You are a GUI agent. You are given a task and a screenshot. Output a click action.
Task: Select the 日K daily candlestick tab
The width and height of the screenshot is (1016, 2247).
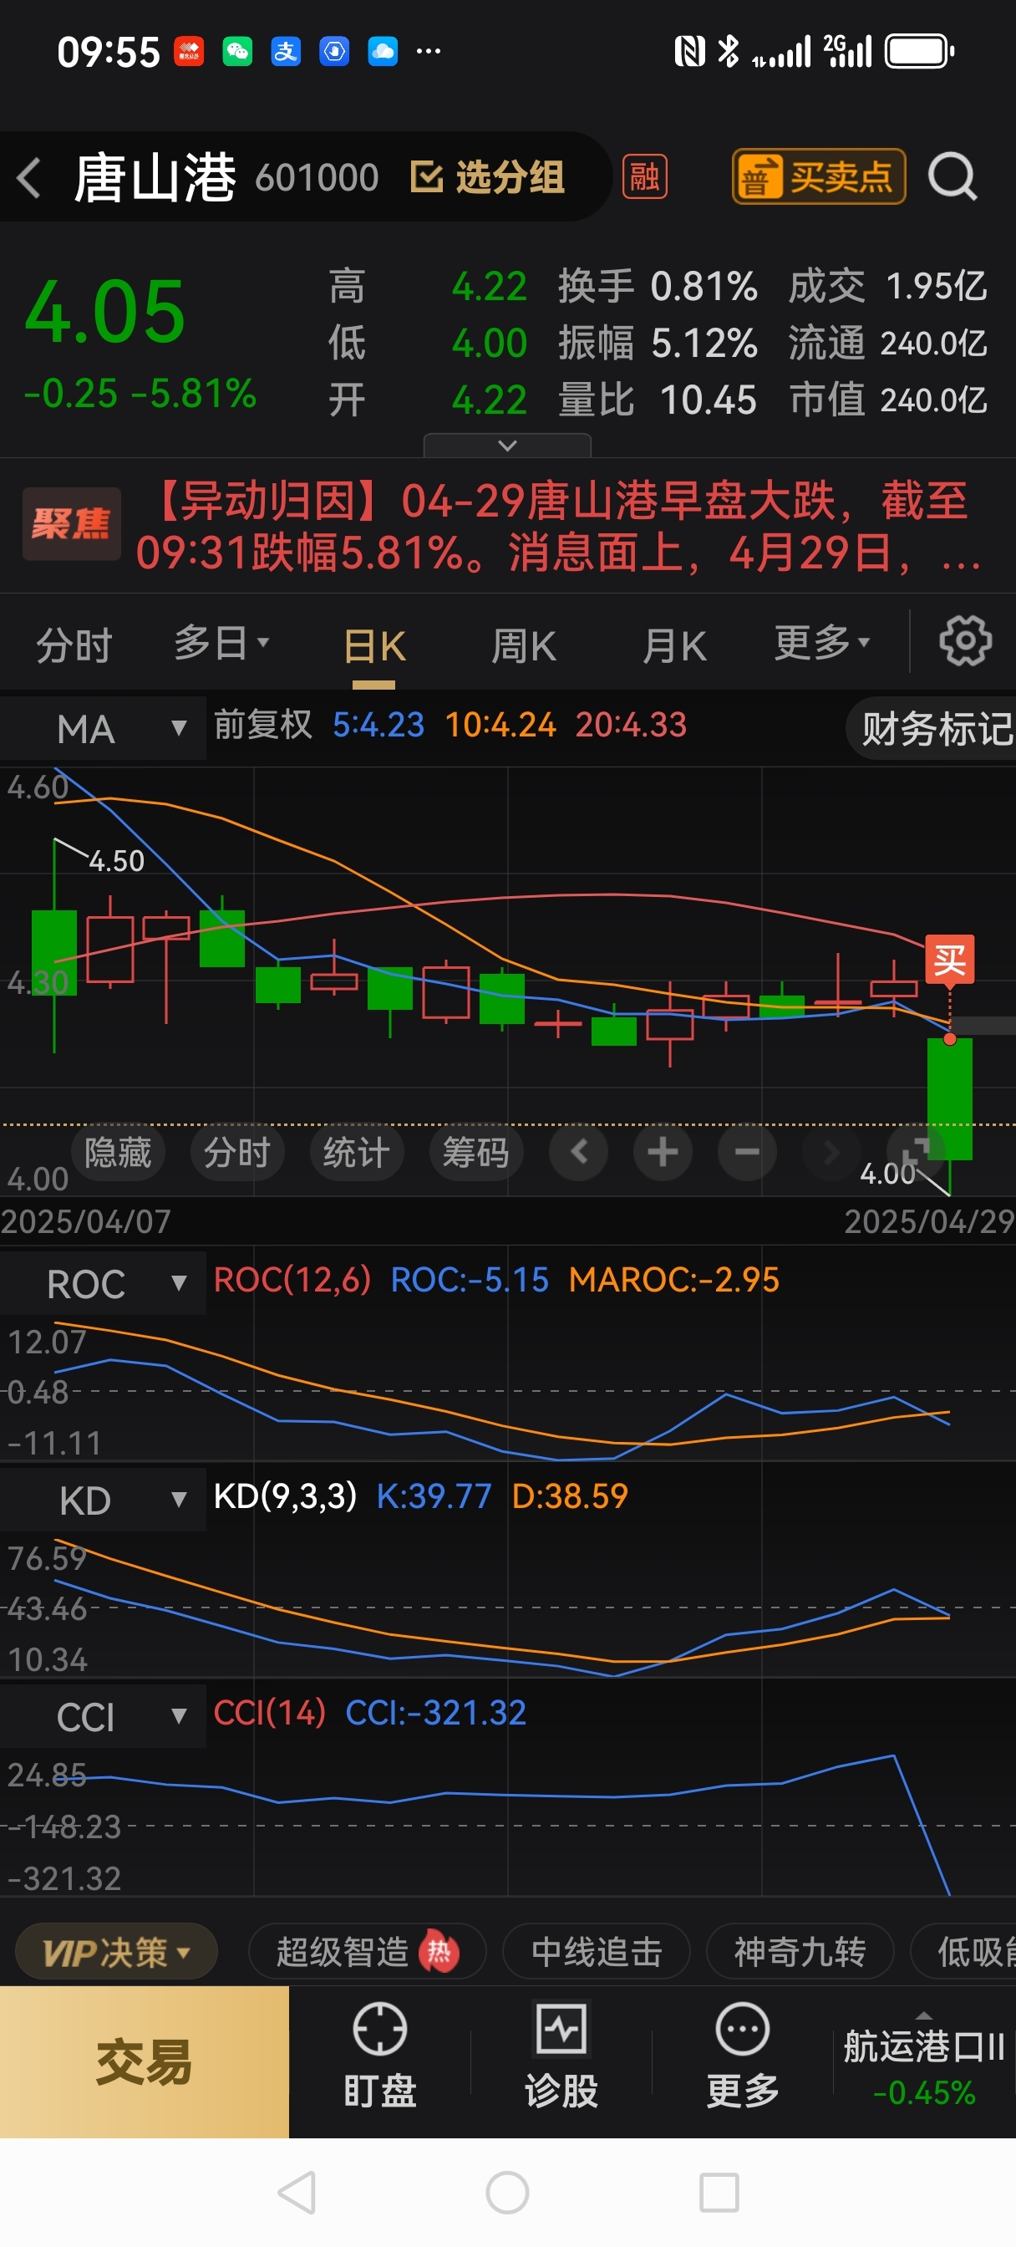[374, 647]
